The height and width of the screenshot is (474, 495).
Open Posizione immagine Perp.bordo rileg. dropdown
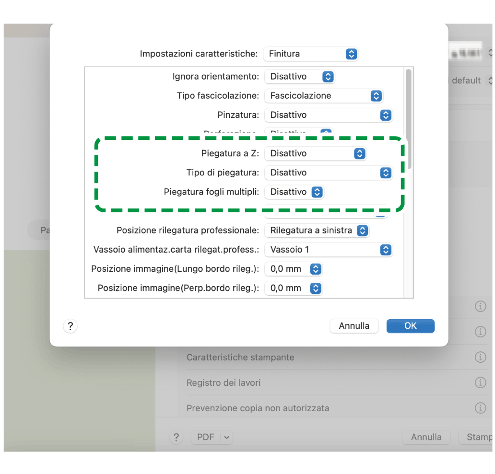[293, 288]
